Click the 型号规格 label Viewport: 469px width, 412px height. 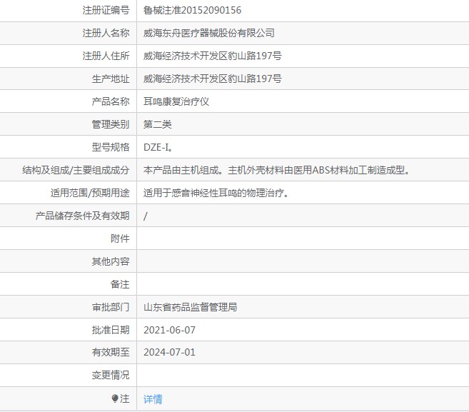coord(111,147)
